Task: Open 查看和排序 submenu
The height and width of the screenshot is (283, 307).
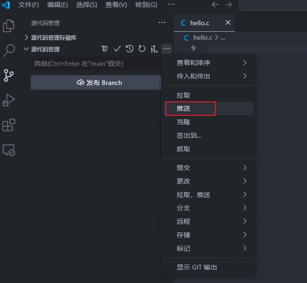Action: pos(208,63)
